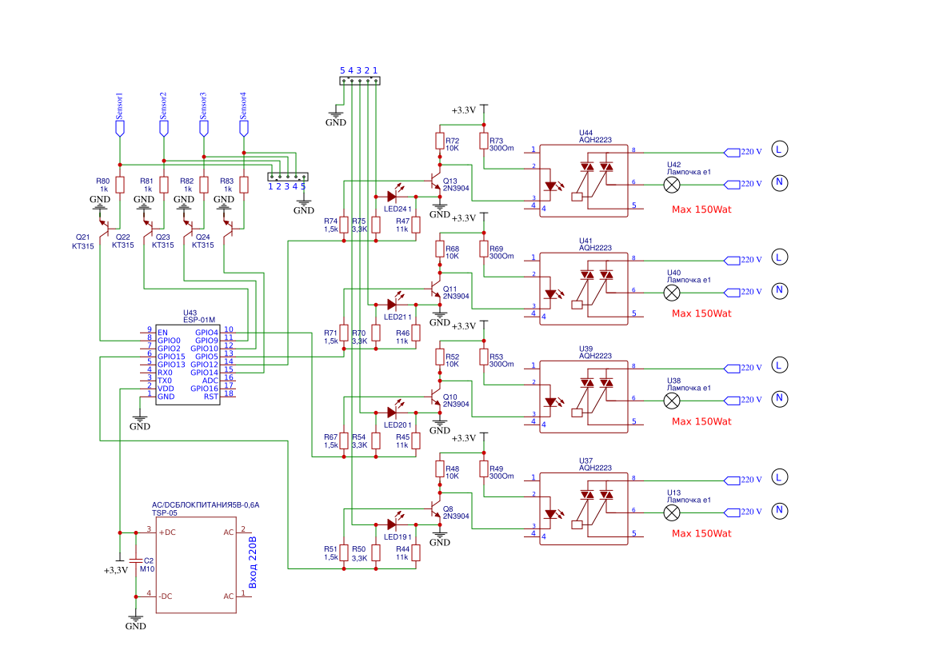Screen dimensions: 935x662
Task: Click the ESP-01M chip label
Action: [199, 320]
